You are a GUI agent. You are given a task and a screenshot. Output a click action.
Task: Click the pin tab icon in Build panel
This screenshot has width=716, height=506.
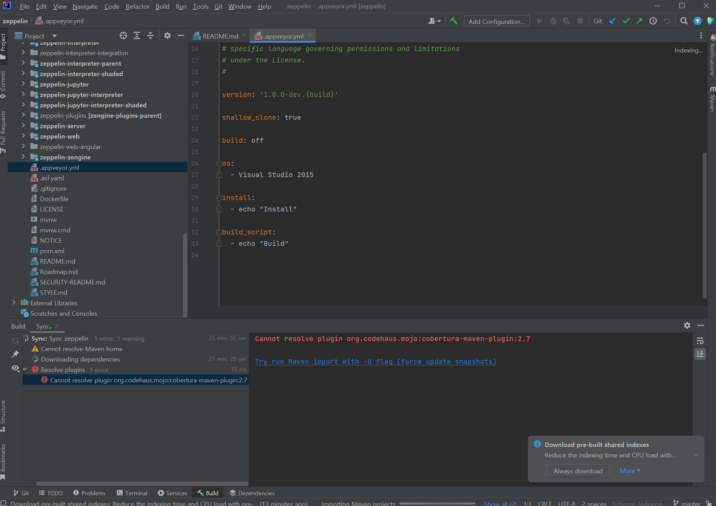[15, 354]
